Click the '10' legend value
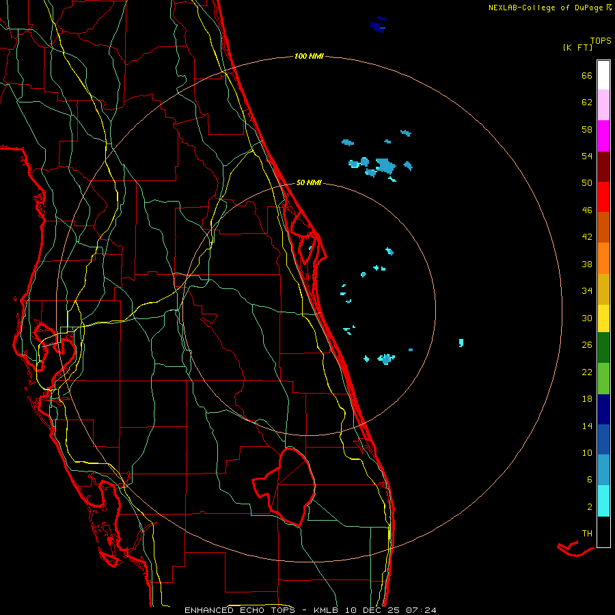 click(x=587, y=452)
